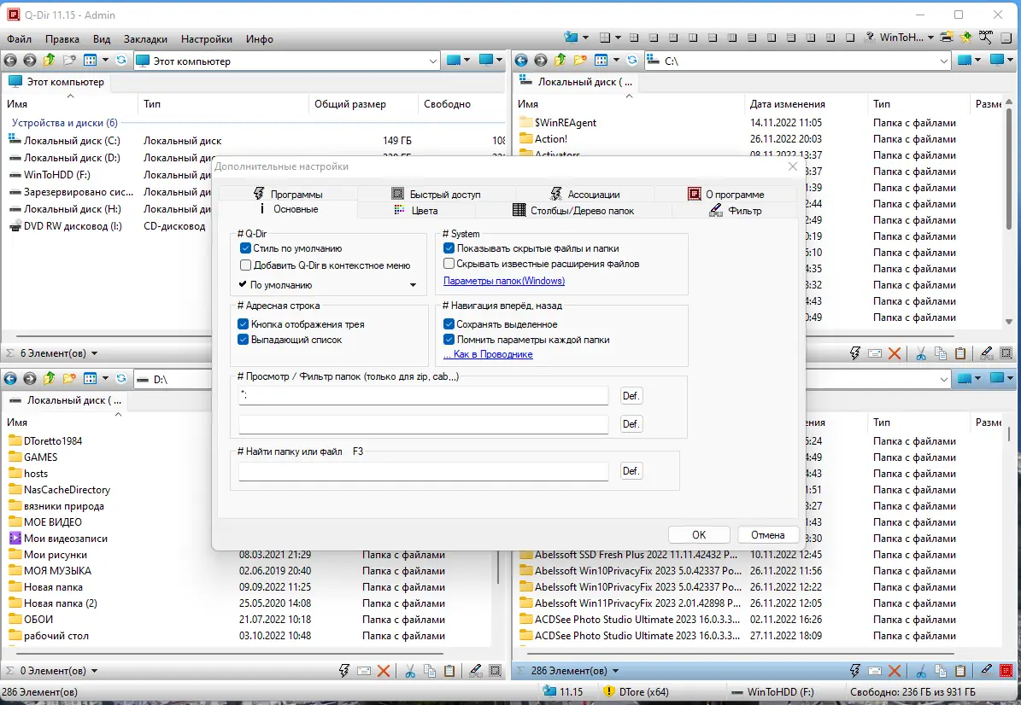Viewport: 1021px width, 705px height.
Task: Click the Отмена button
Action: click(768, 534)
